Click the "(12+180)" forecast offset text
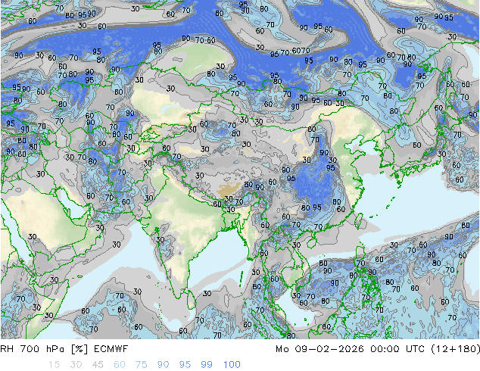The image size is (480, 371). [455, 349]
